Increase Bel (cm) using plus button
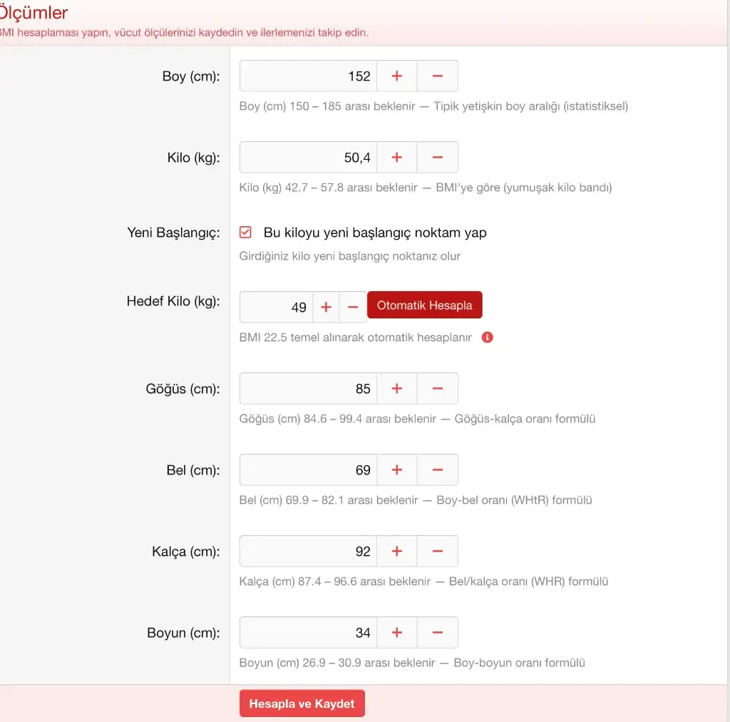The width and height of the screenshot is (730, 722). pyautogui.click(x=396, y=470)
